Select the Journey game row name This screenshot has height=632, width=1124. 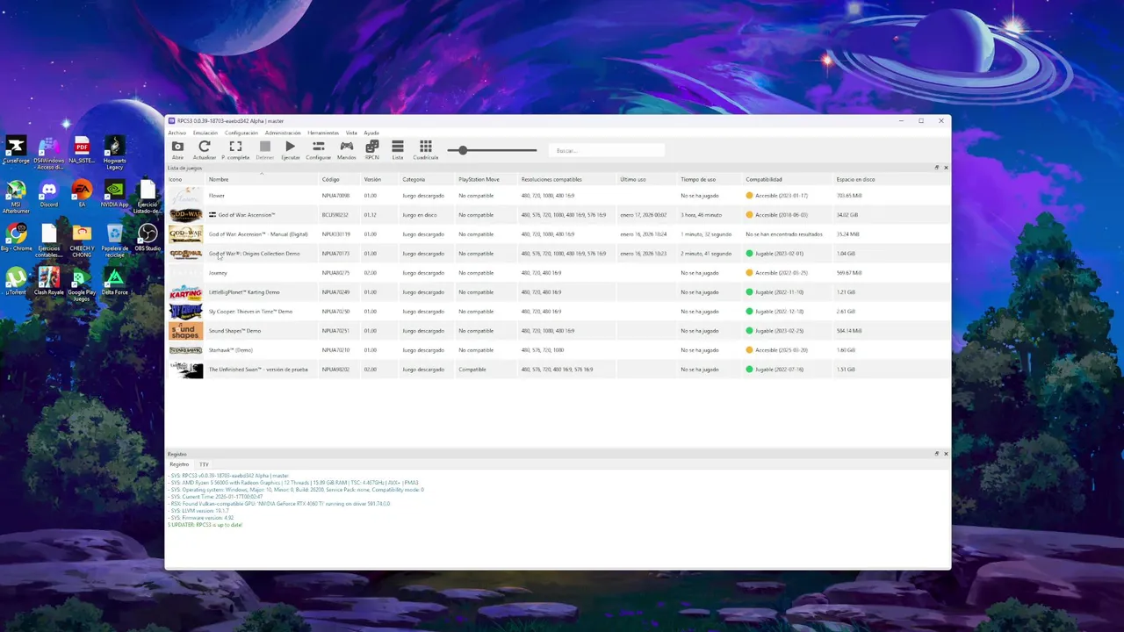tap(218, 273)
